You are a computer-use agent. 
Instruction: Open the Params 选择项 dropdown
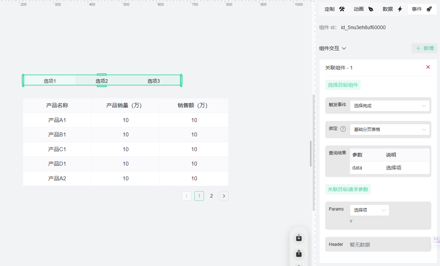pyautogui.click(x=370, y=210)
